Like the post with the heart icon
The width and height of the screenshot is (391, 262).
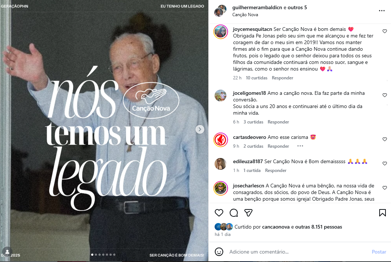coord(219,213)
